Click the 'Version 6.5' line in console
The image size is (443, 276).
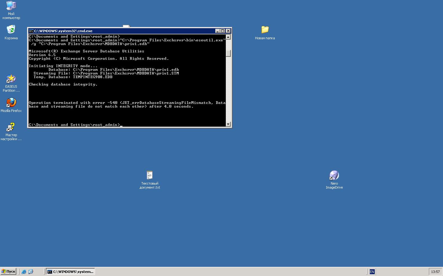pyautogui.click(x=42, y=55)
